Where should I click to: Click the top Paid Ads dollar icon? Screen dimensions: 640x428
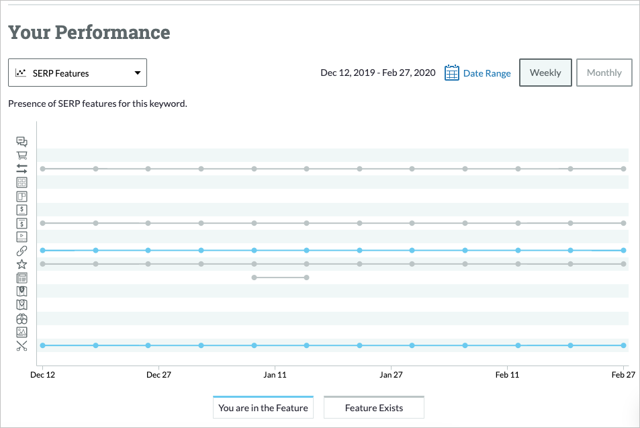tap(21, 209)
